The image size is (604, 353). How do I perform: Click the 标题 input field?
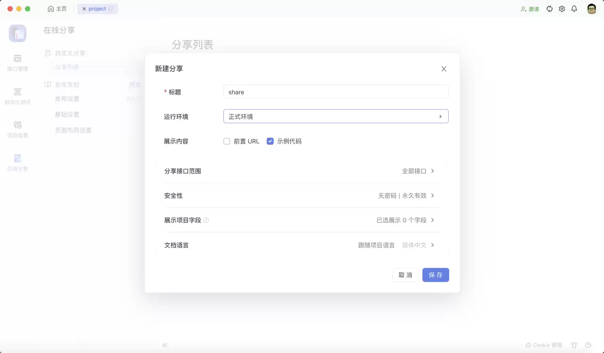point(336,92)
